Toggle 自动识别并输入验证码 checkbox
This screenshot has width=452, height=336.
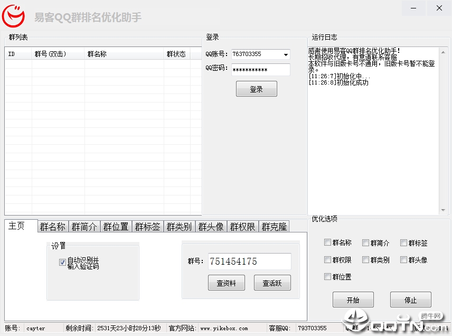point(62,262)
